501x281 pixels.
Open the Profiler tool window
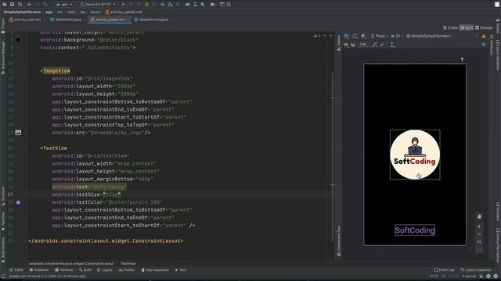pyautogui.click(x=127, y=270)
